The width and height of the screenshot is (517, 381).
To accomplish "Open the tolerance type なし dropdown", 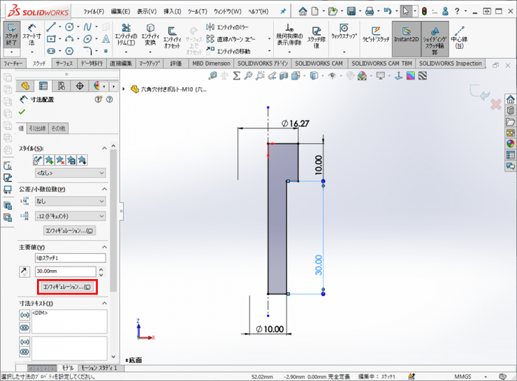I will pyautogui.click(x=69, y=201).
